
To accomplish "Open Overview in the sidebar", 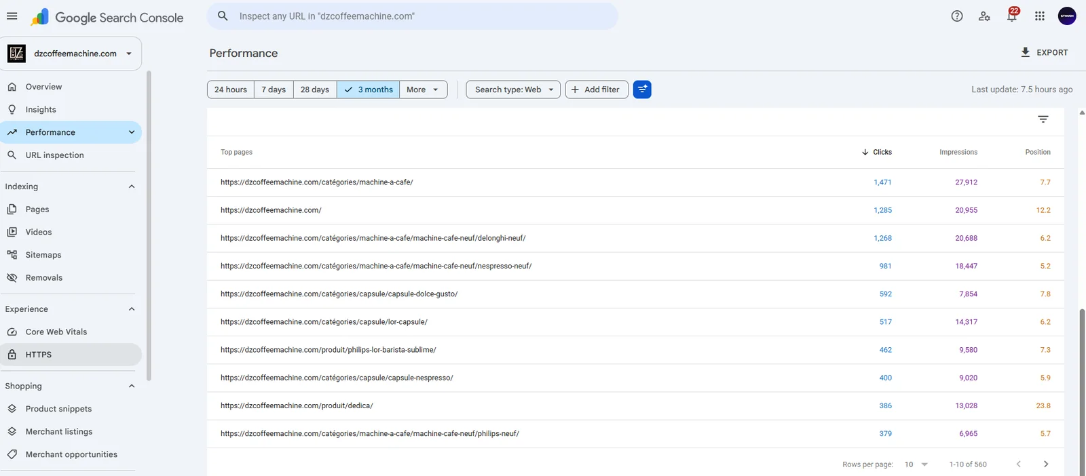I will [x=71, y=87].
